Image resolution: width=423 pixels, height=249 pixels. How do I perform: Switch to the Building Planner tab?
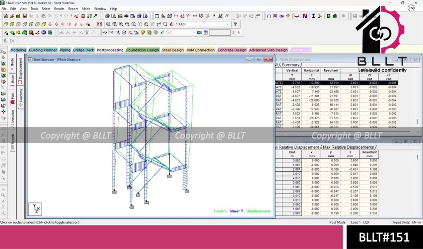coord(43,50)
